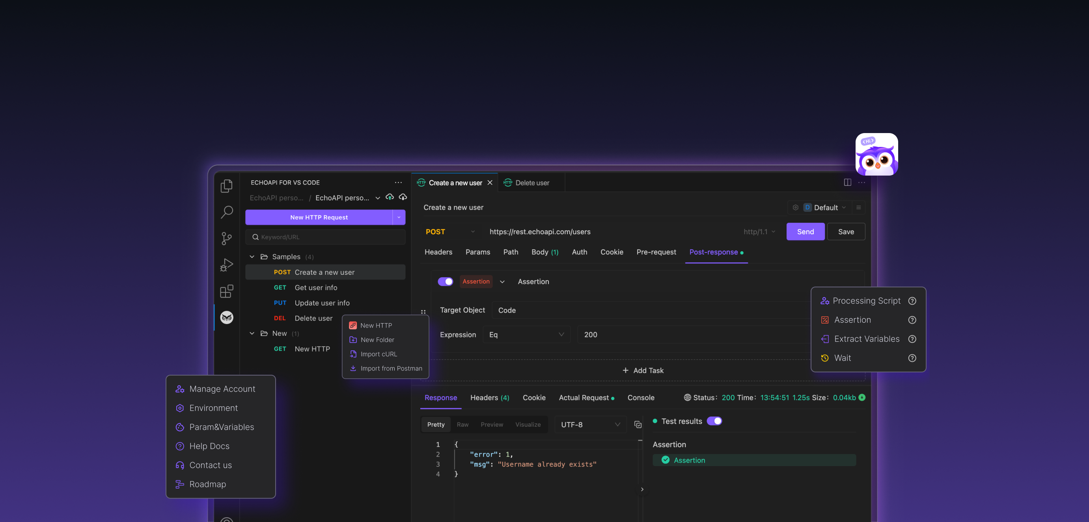Image resolution: width=1089 pixels, height=522 pixels.
Task: Open the Run and Debug icon
Action: pyautogui.click(x=227, y=265)
